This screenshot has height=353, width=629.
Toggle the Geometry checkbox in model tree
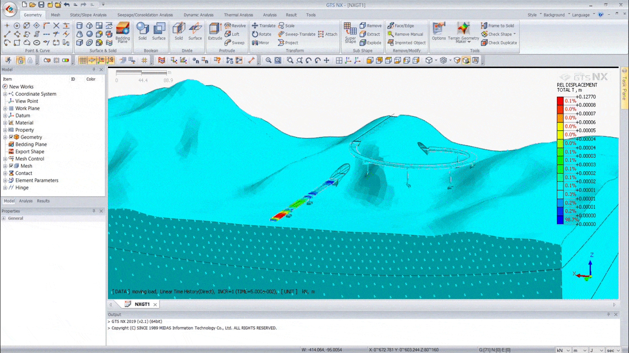click(x=11, y=137)
